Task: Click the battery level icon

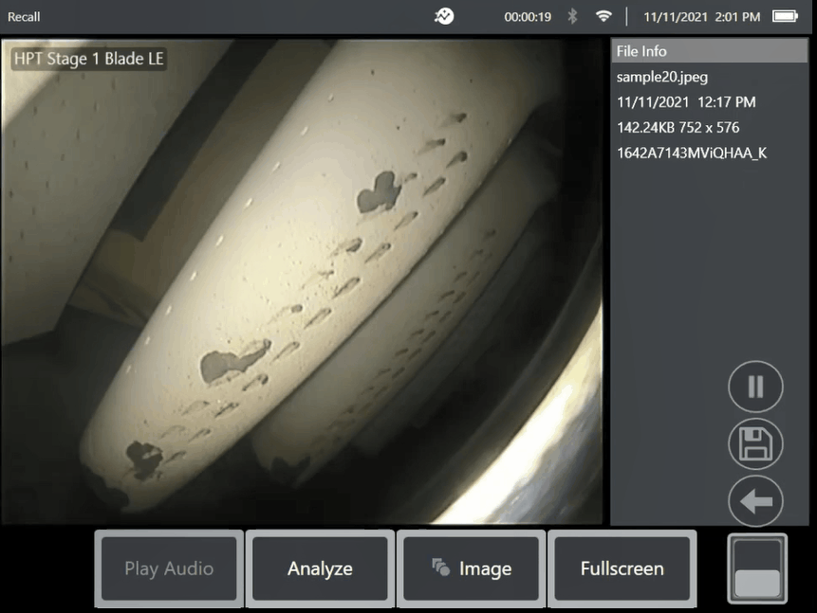Action: (x=785, y=16)
